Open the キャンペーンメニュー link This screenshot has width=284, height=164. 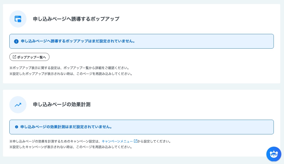click(117, 141)
